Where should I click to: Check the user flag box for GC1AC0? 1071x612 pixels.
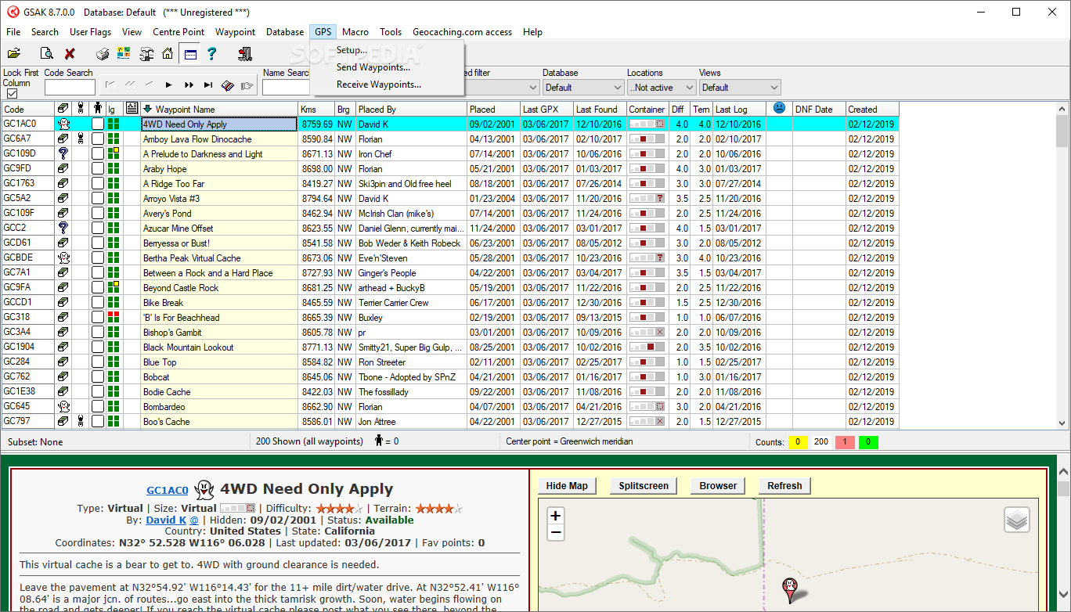tap(97, 124)
